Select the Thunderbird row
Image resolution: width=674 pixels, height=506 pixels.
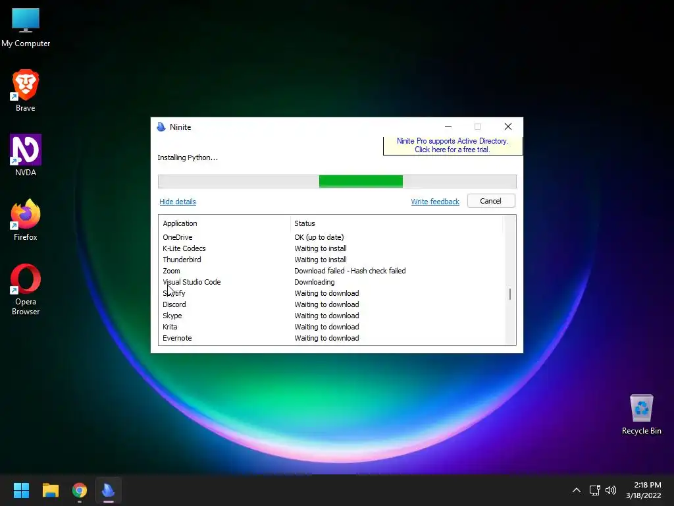(331, 260)
